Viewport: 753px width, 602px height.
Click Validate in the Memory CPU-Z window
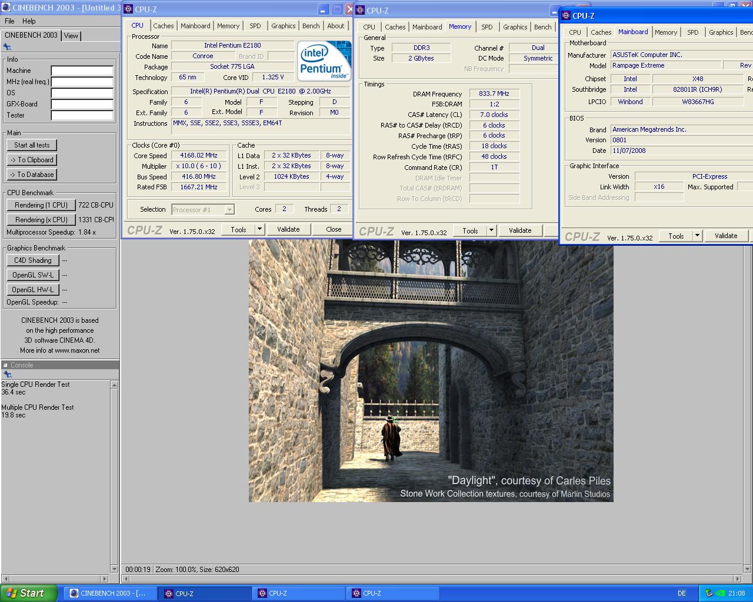click(520, 230)
